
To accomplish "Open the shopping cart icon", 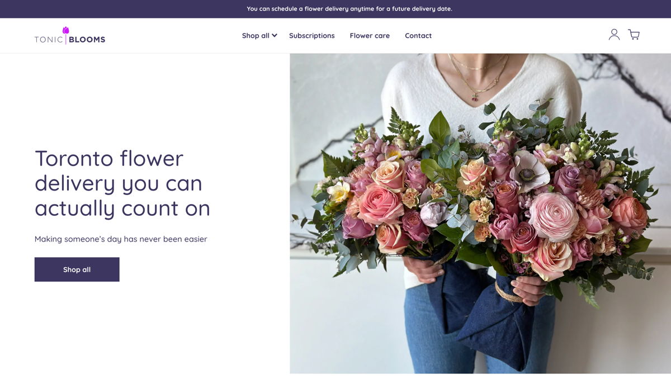I will coord(634,35).
